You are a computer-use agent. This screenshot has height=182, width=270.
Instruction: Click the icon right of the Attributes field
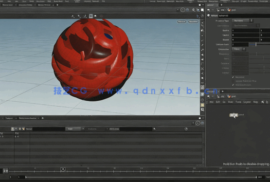click(154, 129)
